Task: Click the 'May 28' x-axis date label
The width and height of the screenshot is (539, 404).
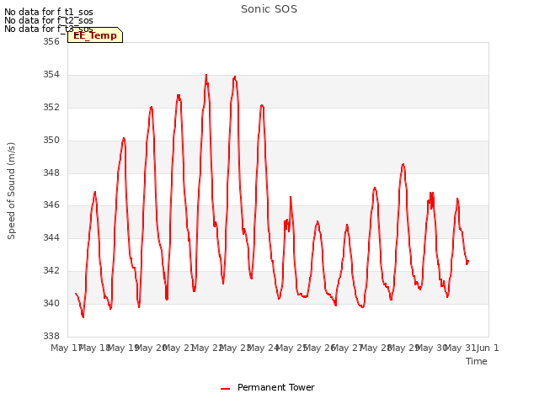Action: pos(376,348)
